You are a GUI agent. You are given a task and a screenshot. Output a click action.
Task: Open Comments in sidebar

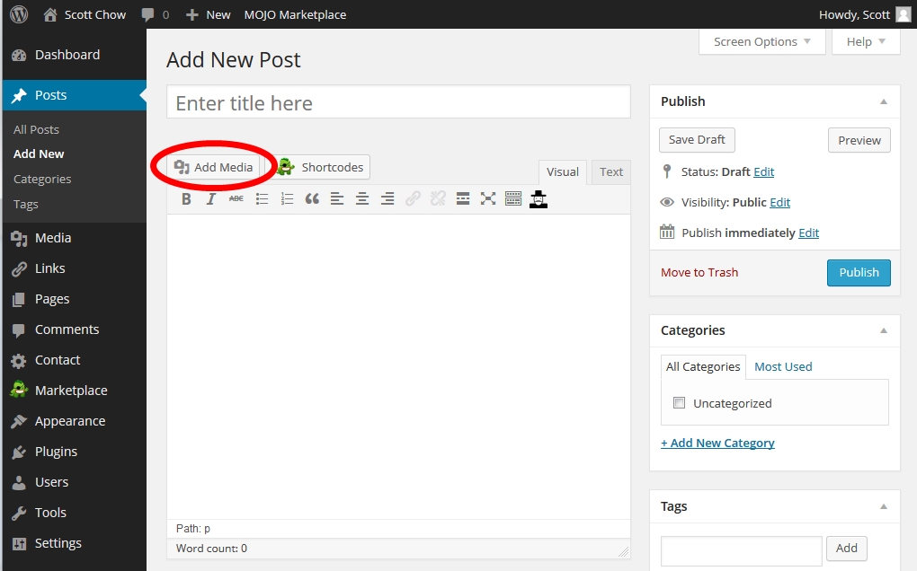coord(75,329)
